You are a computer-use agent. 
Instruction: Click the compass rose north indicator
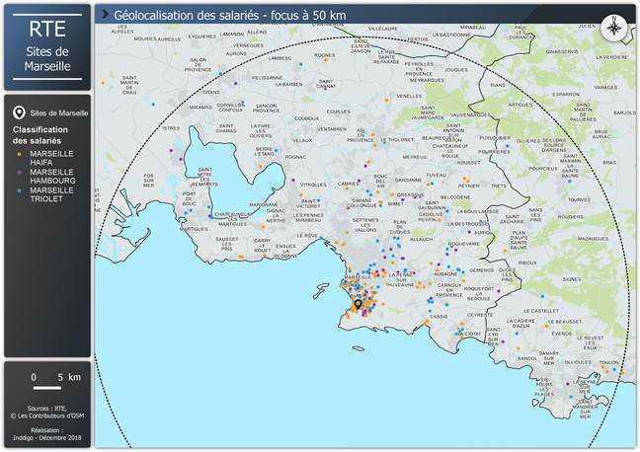[x=614, y=27]
